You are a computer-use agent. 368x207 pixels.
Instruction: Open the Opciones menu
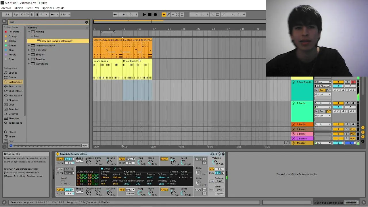[48, 8]
